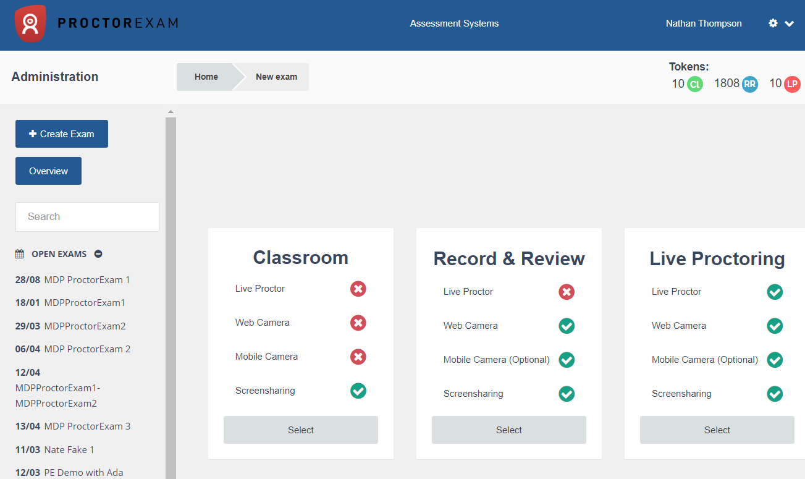Click the red LP token badge
Viewport: 805px width, 479px height.
(792, 84)
